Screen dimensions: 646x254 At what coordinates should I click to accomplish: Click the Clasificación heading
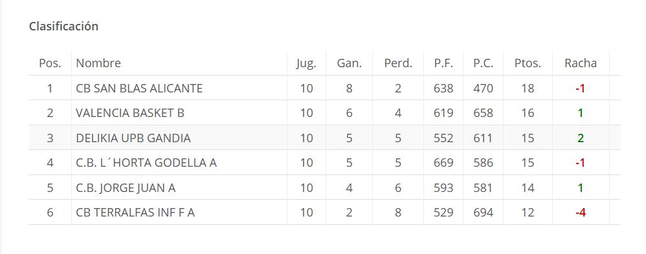(63, 26)
